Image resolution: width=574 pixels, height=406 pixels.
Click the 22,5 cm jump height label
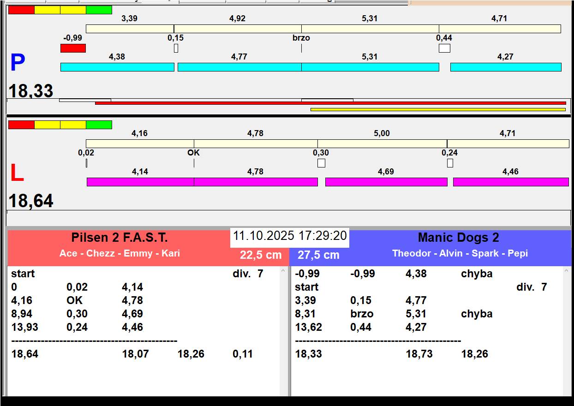pyautogui.click(x=260, y=255)
